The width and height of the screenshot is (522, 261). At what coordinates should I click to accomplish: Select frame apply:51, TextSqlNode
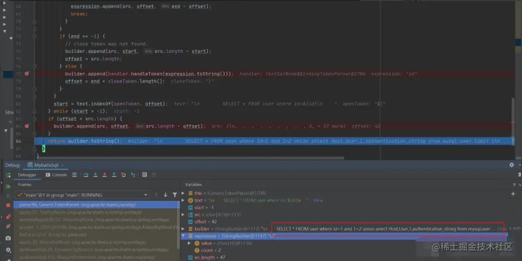(x=96, y=212)
